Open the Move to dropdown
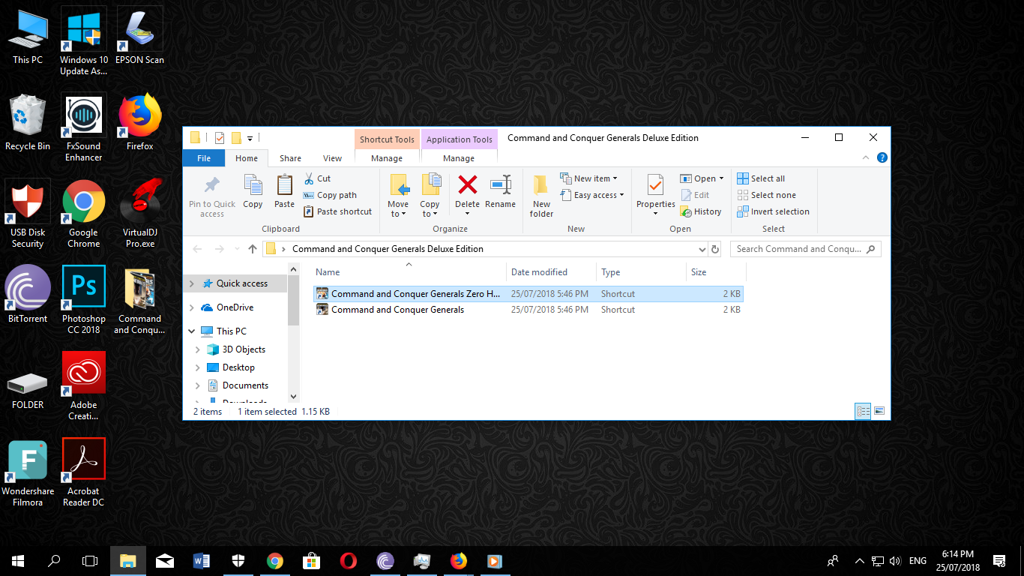This screenshot has width=1024, height=576. pos(398,196)
